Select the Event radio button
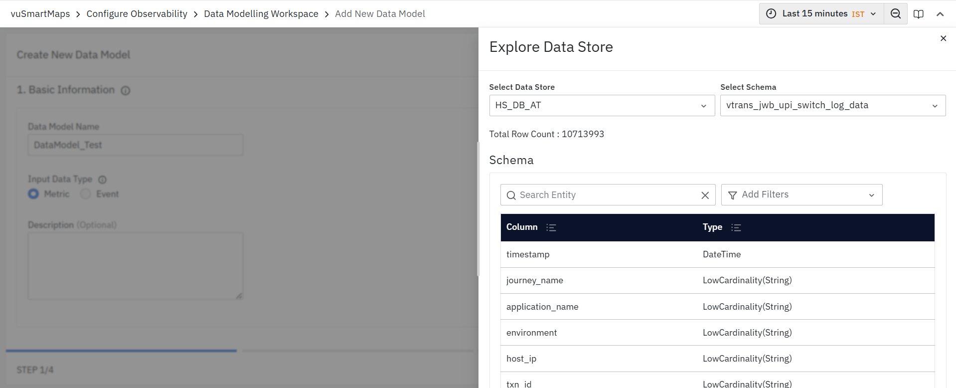 click(86, 194)
